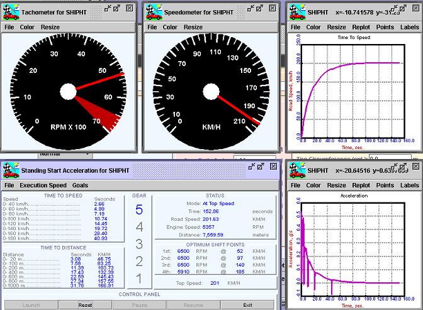Open Replot menu in Acceleration graph window
The width and height of the screenshot is (423, 310).
(x=361, y=185)
